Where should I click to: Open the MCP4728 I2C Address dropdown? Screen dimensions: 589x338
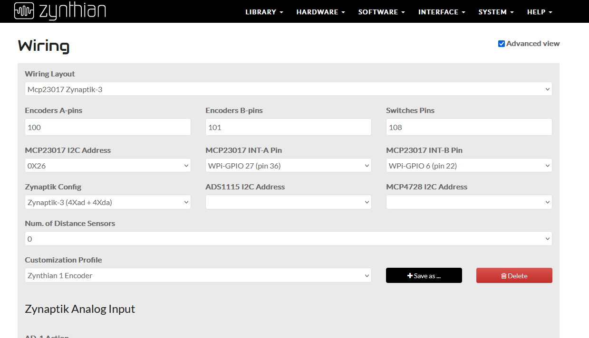469,202
